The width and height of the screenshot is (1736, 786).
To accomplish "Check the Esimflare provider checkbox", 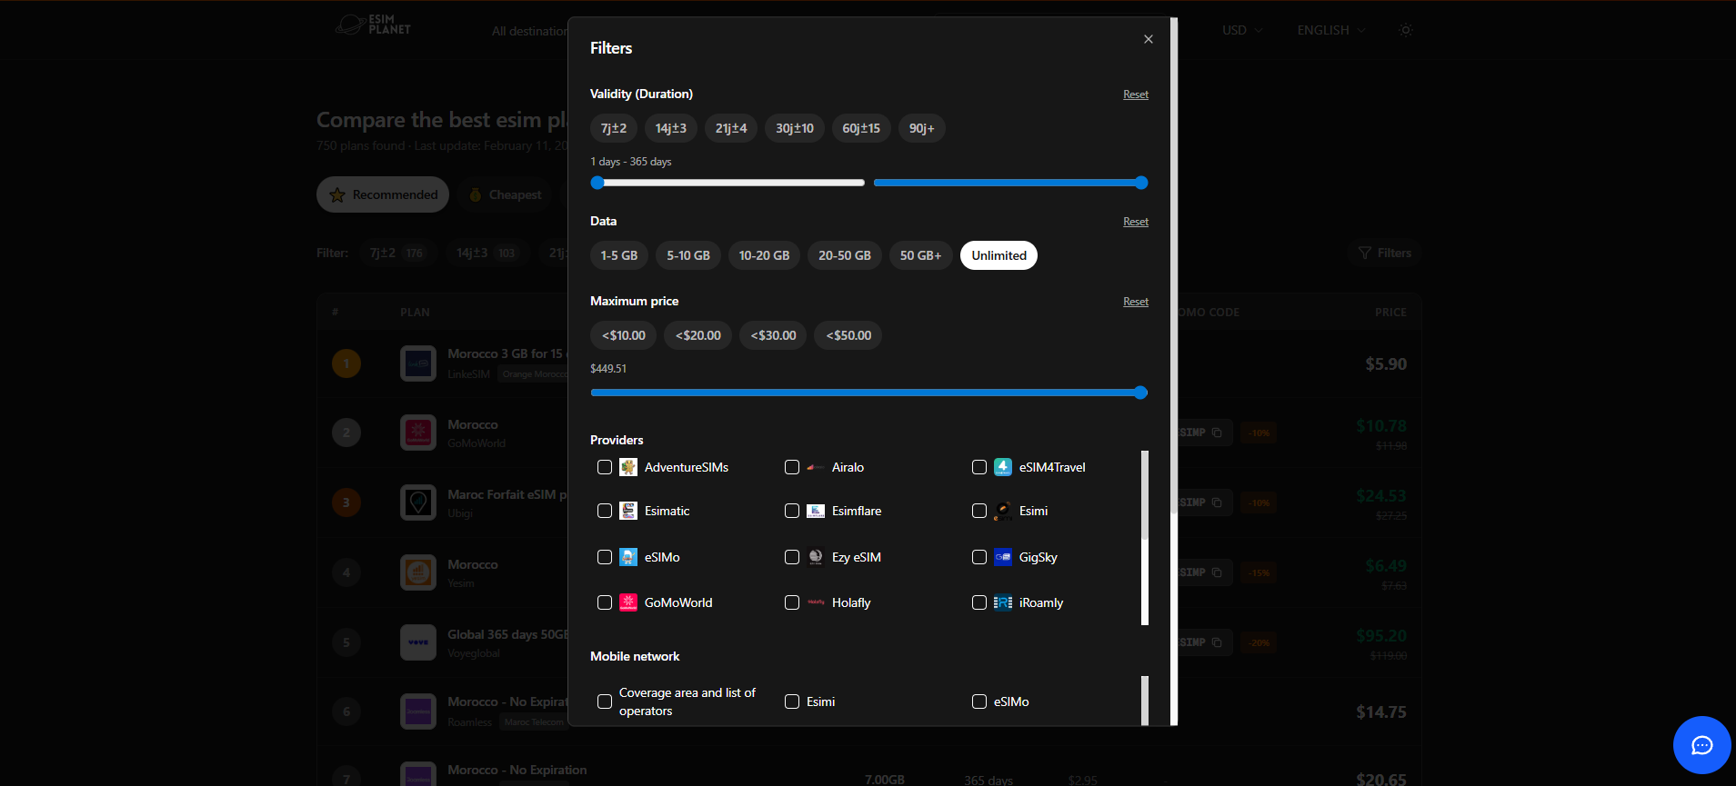I will 792,511.
